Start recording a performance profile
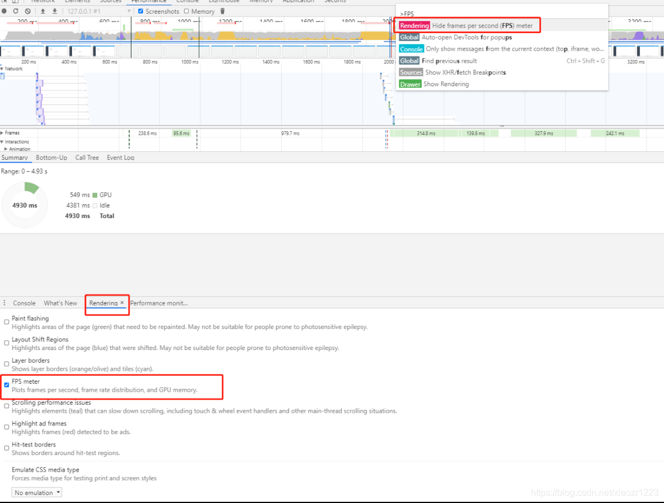The height and width of the screenshot is (503, 664). coord(4,11)
